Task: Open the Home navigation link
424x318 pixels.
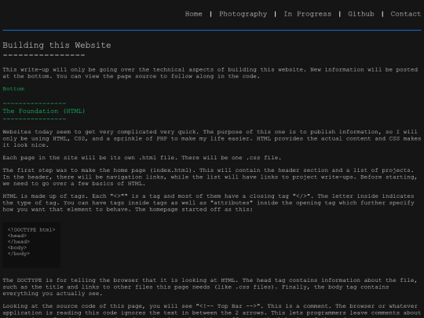Action: (x=194, y=14)
